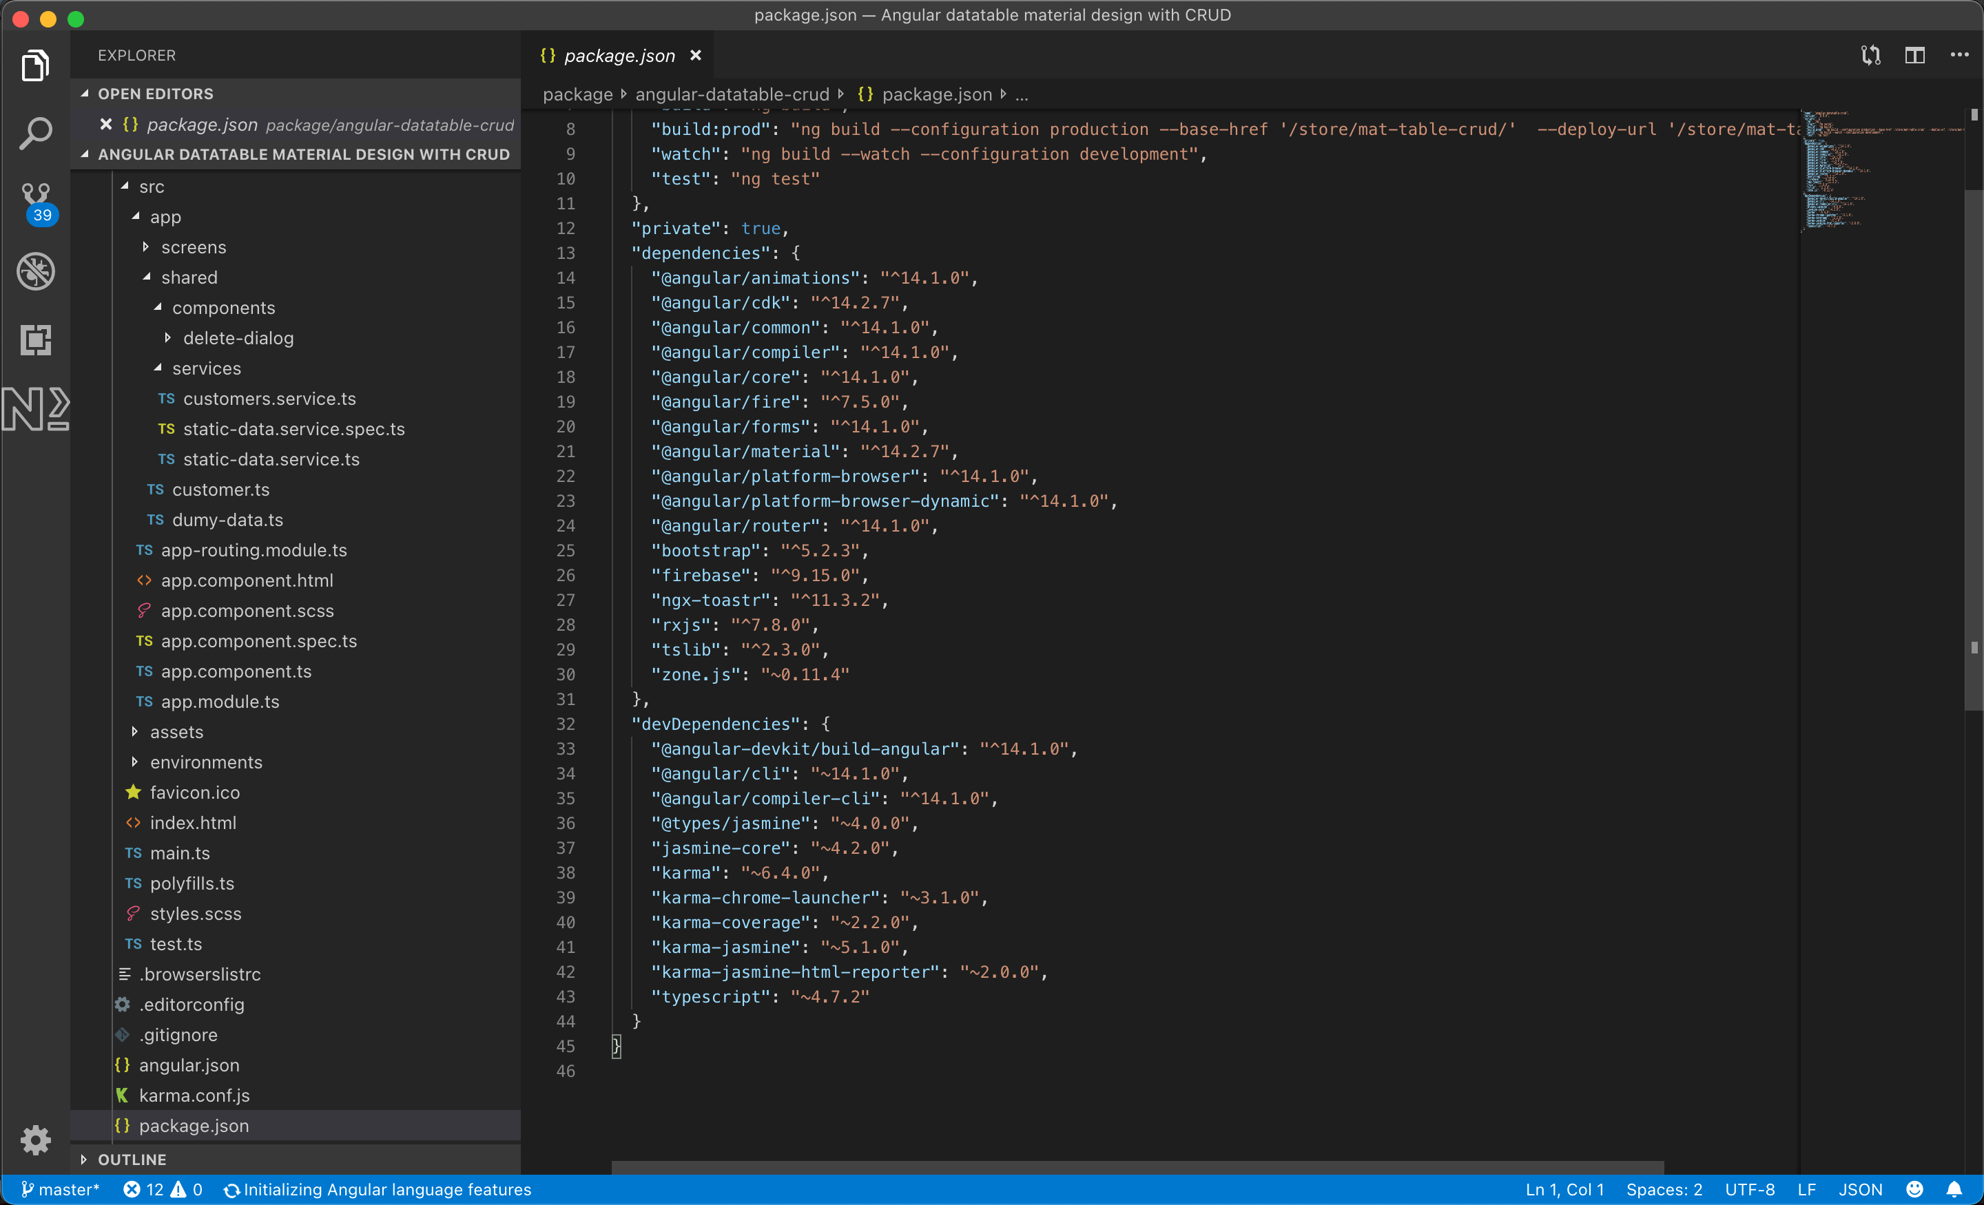Click Initializing Angular language features status
Image resolution: width=1984 pixels, height=1205 pixels.
[377, 1189]
